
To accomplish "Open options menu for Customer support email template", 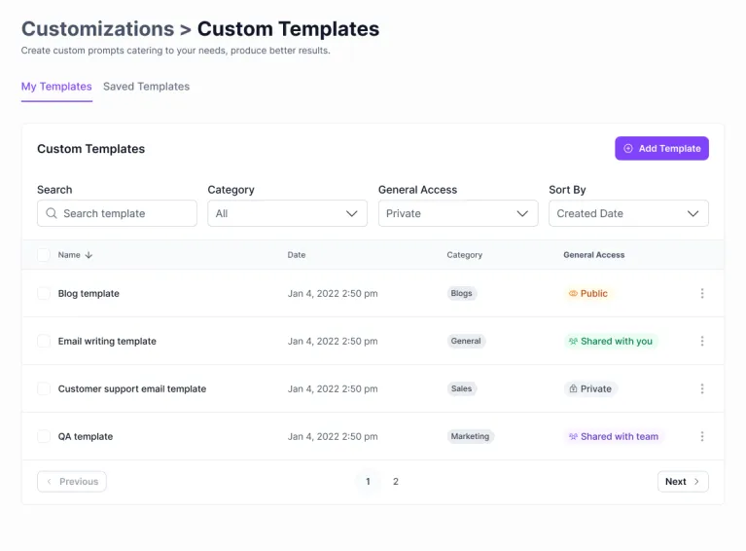I will point(702,388).
